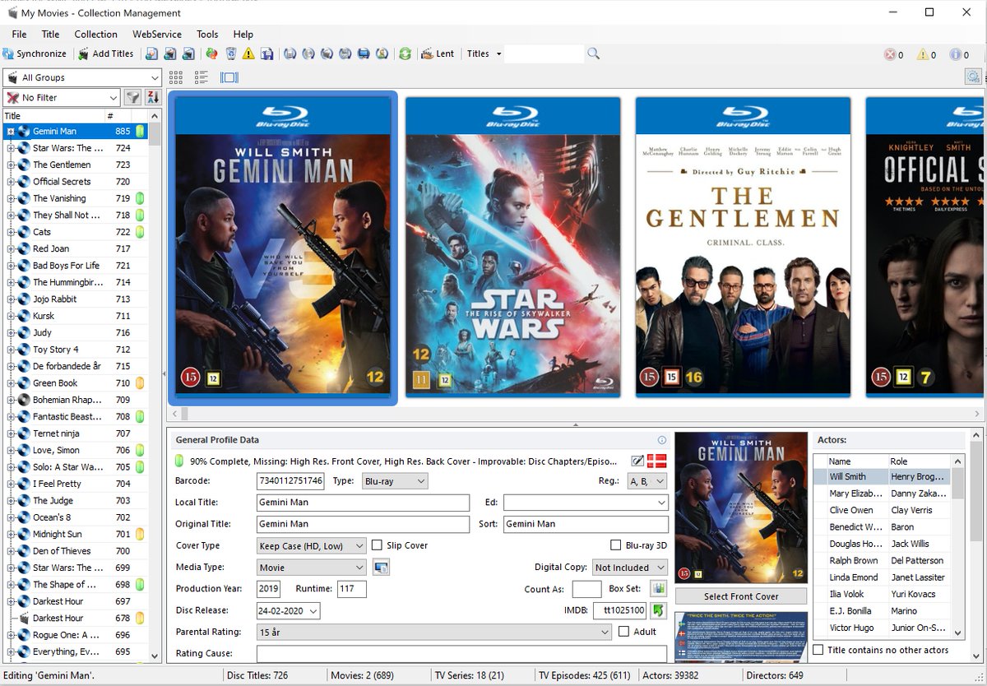Open the red error count indicator
Screen dimensions: 987x686
[893, 54]
